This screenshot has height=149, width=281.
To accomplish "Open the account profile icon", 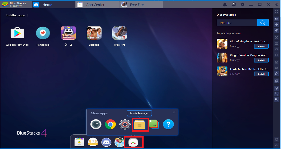I will coord(234,5).
